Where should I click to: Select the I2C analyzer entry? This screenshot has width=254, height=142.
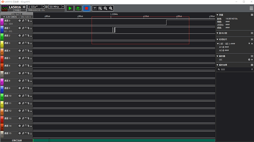click(x=221, y=60)
